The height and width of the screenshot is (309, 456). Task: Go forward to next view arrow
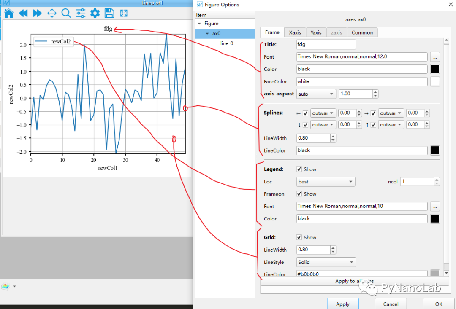(37, 13)
